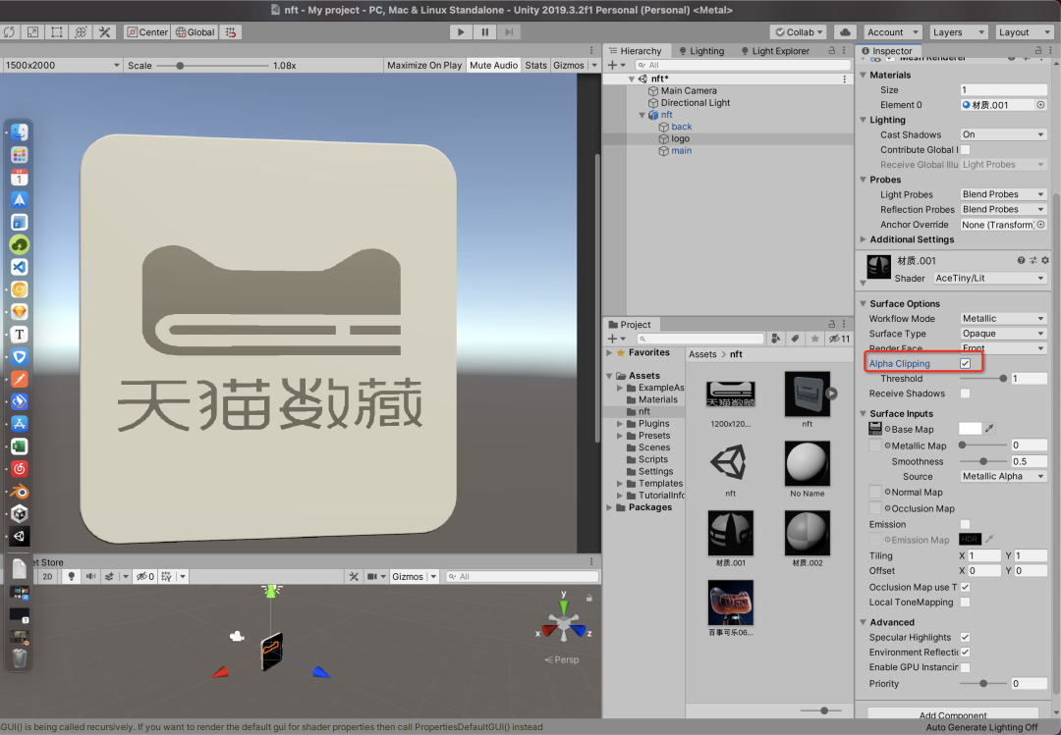Image resolution: width=1061 pixels, height=735 pixels.
Task: Select the Project tab
Action: (x=630, y=325)
